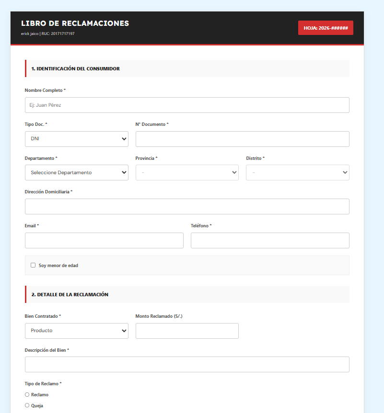Select the Queja radio button
The image size is (384, 413).
(x=27, y=405)
